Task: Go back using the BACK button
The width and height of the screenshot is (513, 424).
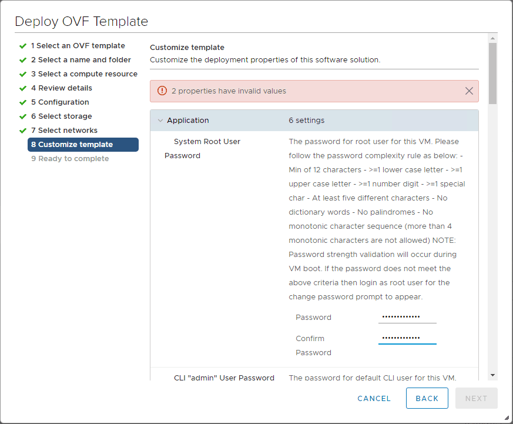Action: pos(427,398)
